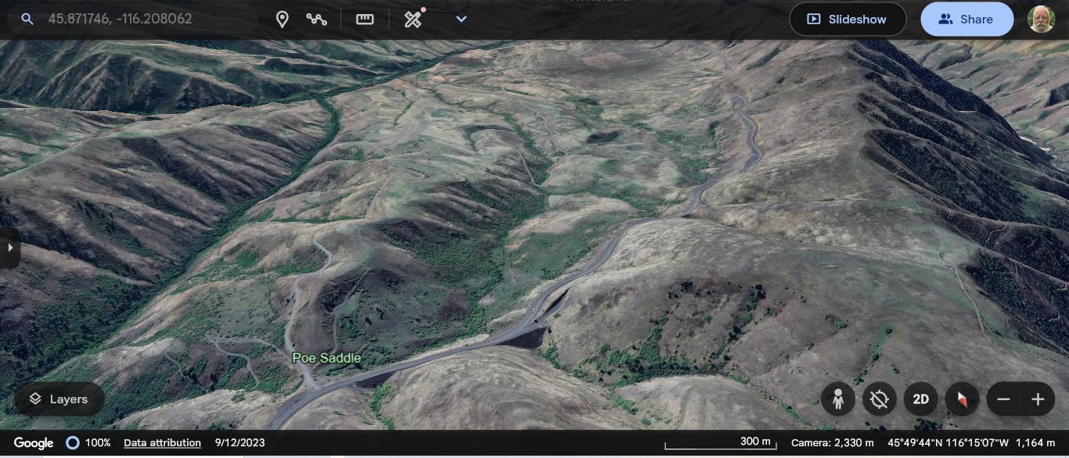1069x458 pixels.
Task: Click the Share button
Action: (x=965, y=20)
